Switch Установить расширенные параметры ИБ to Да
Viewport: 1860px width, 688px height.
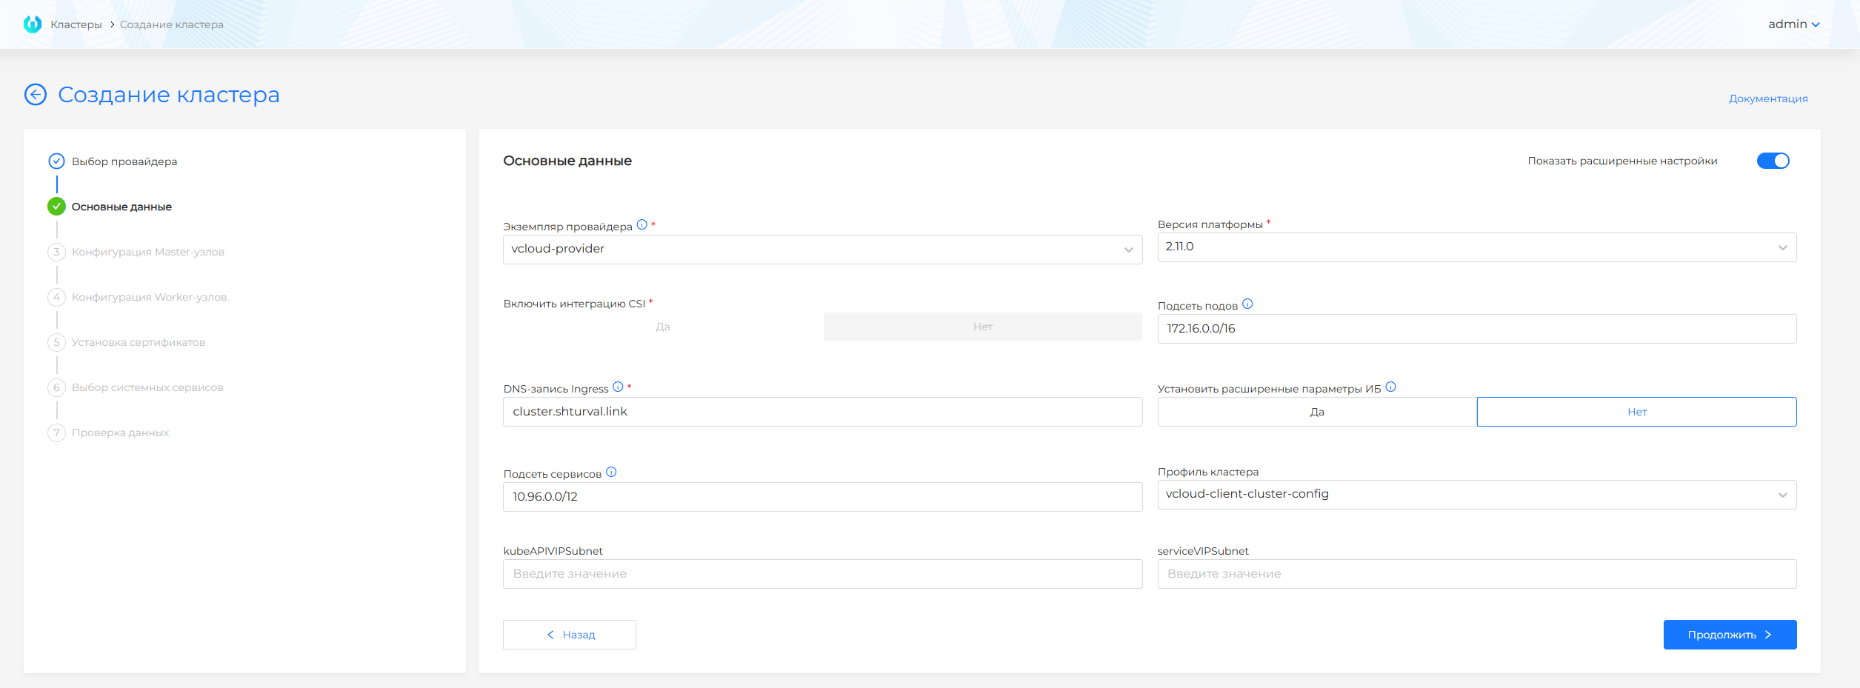tap(1318, 411)
